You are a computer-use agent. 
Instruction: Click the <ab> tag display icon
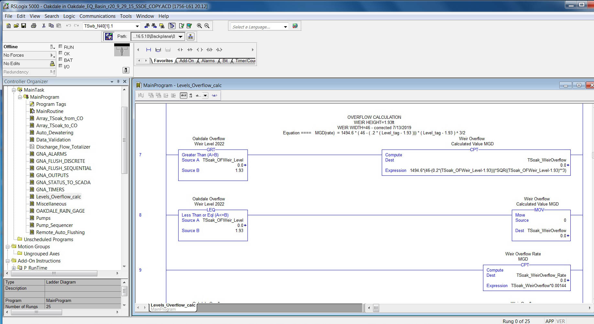[214, 95]
